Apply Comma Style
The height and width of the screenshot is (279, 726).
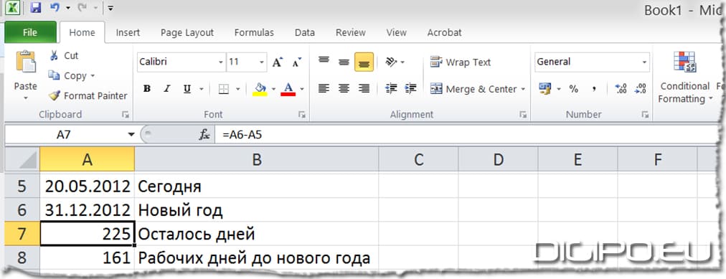594,89
